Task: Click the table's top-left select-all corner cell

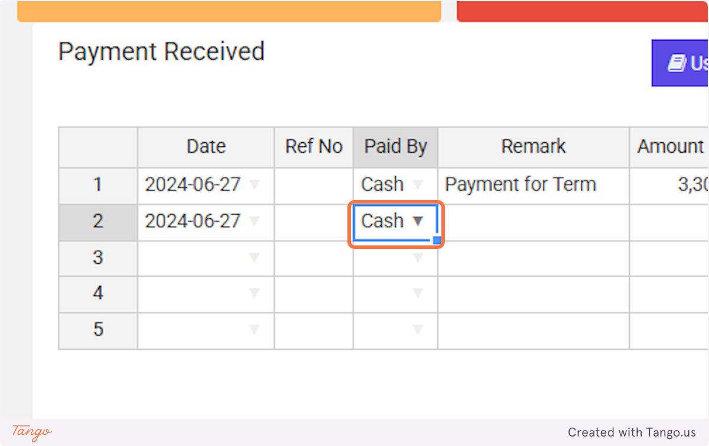Action: click(98, 147)
